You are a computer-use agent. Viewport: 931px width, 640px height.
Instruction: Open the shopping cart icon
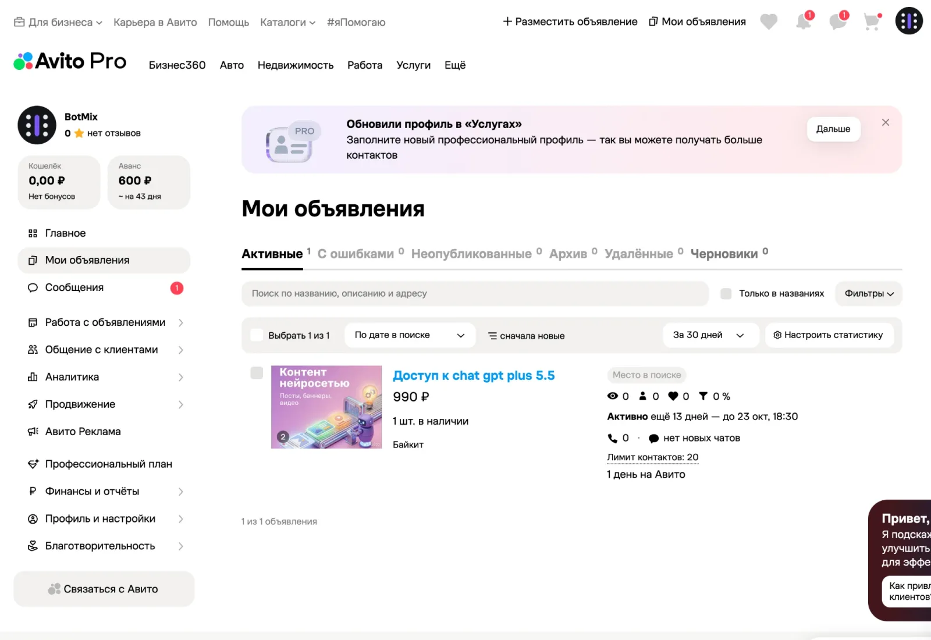coord(872,22)
